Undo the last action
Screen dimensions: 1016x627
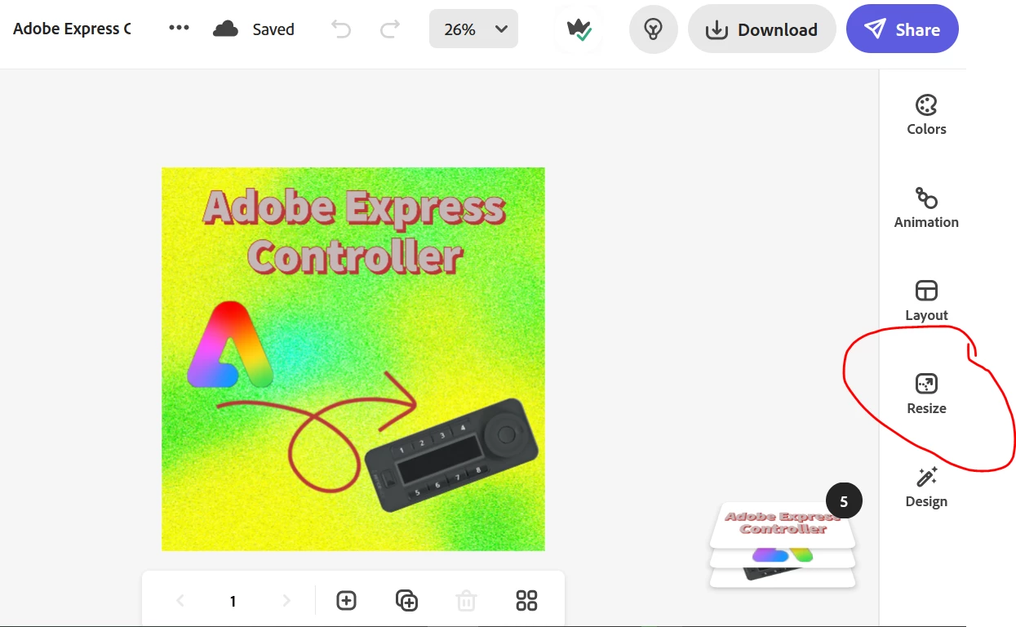click(341, 29)
